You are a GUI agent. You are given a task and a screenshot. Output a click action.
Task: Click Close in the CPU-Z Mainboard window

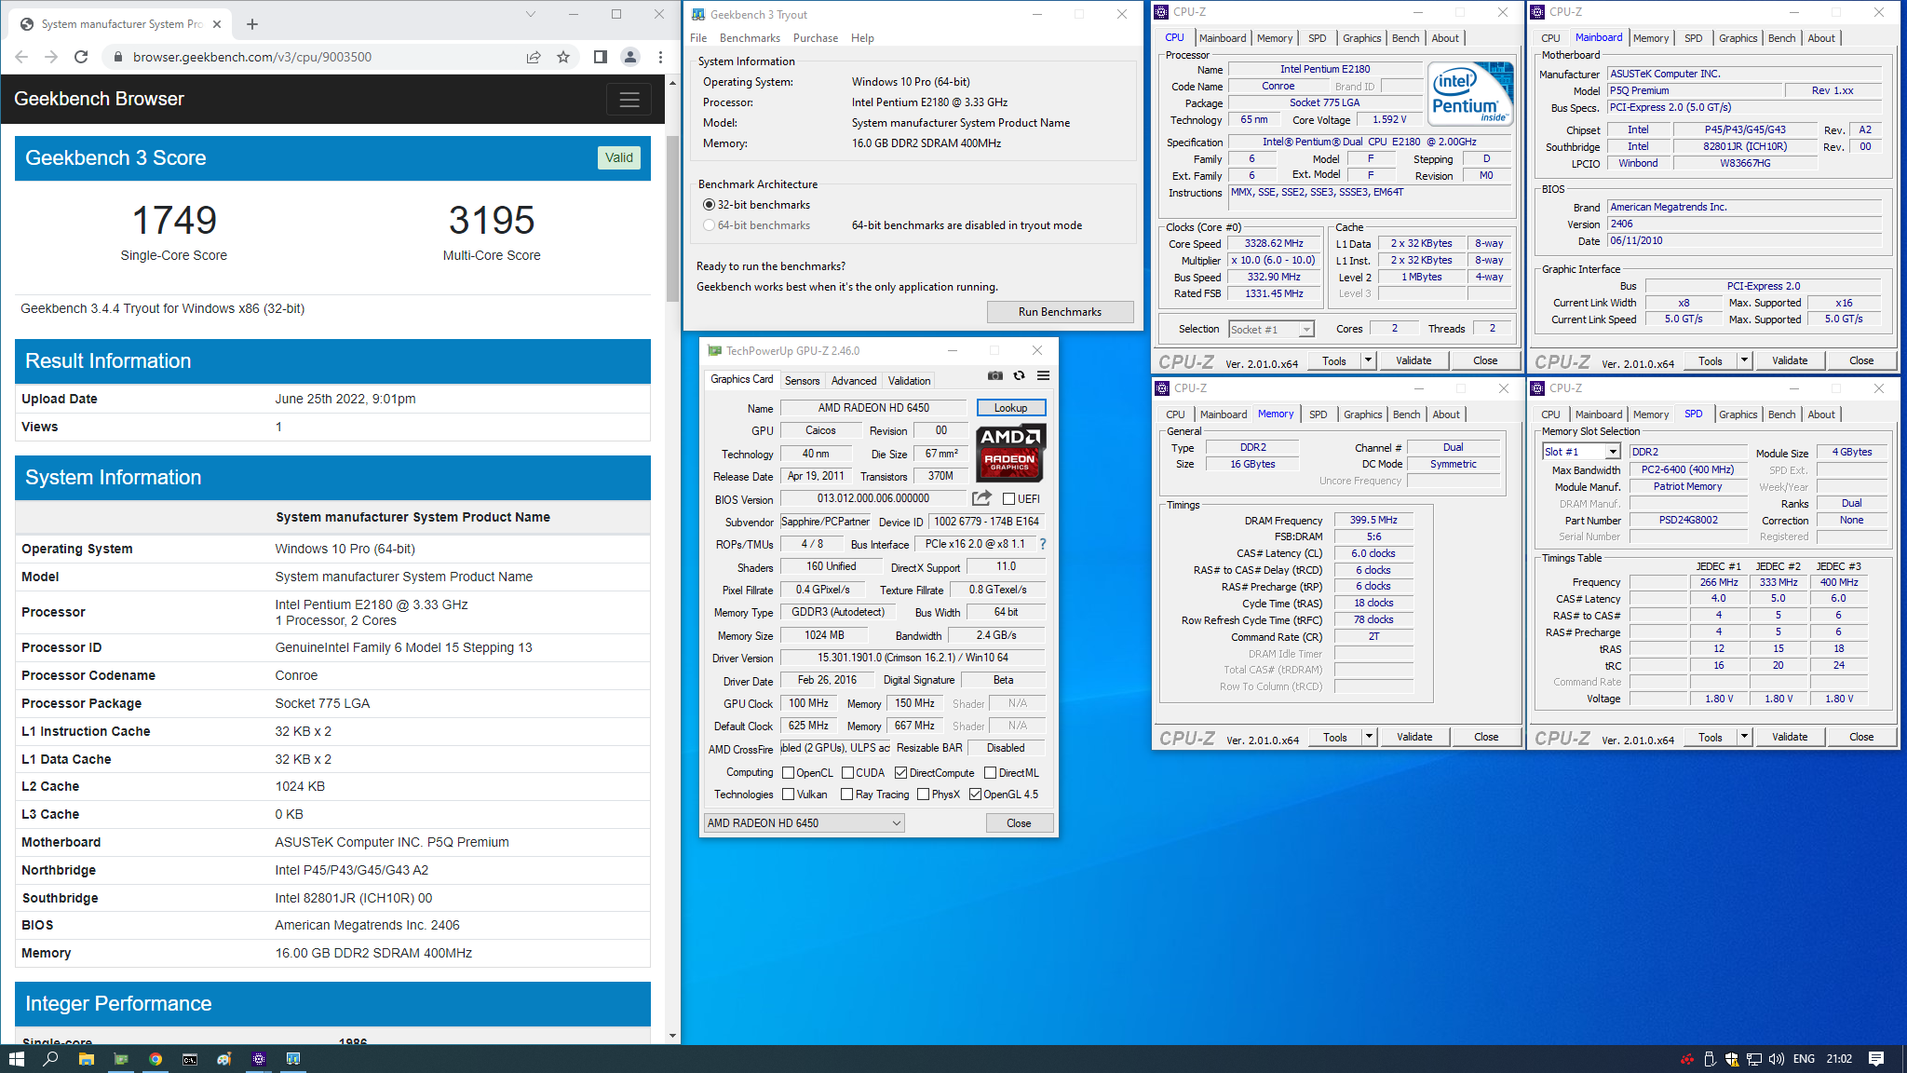1861,360
